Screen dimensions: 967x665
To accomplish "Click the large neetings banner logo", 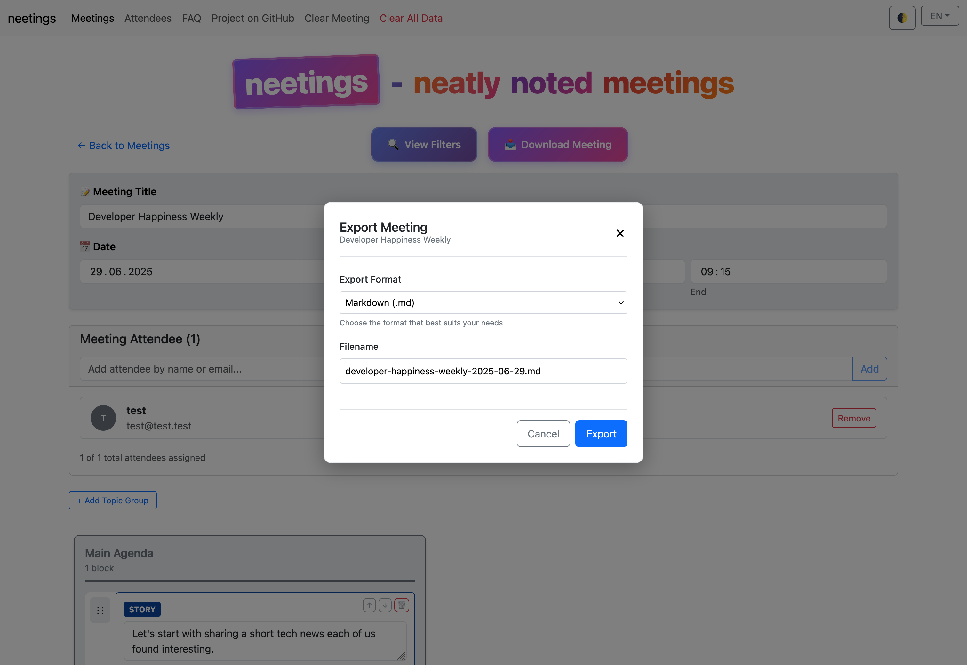I will click(306, 82).
